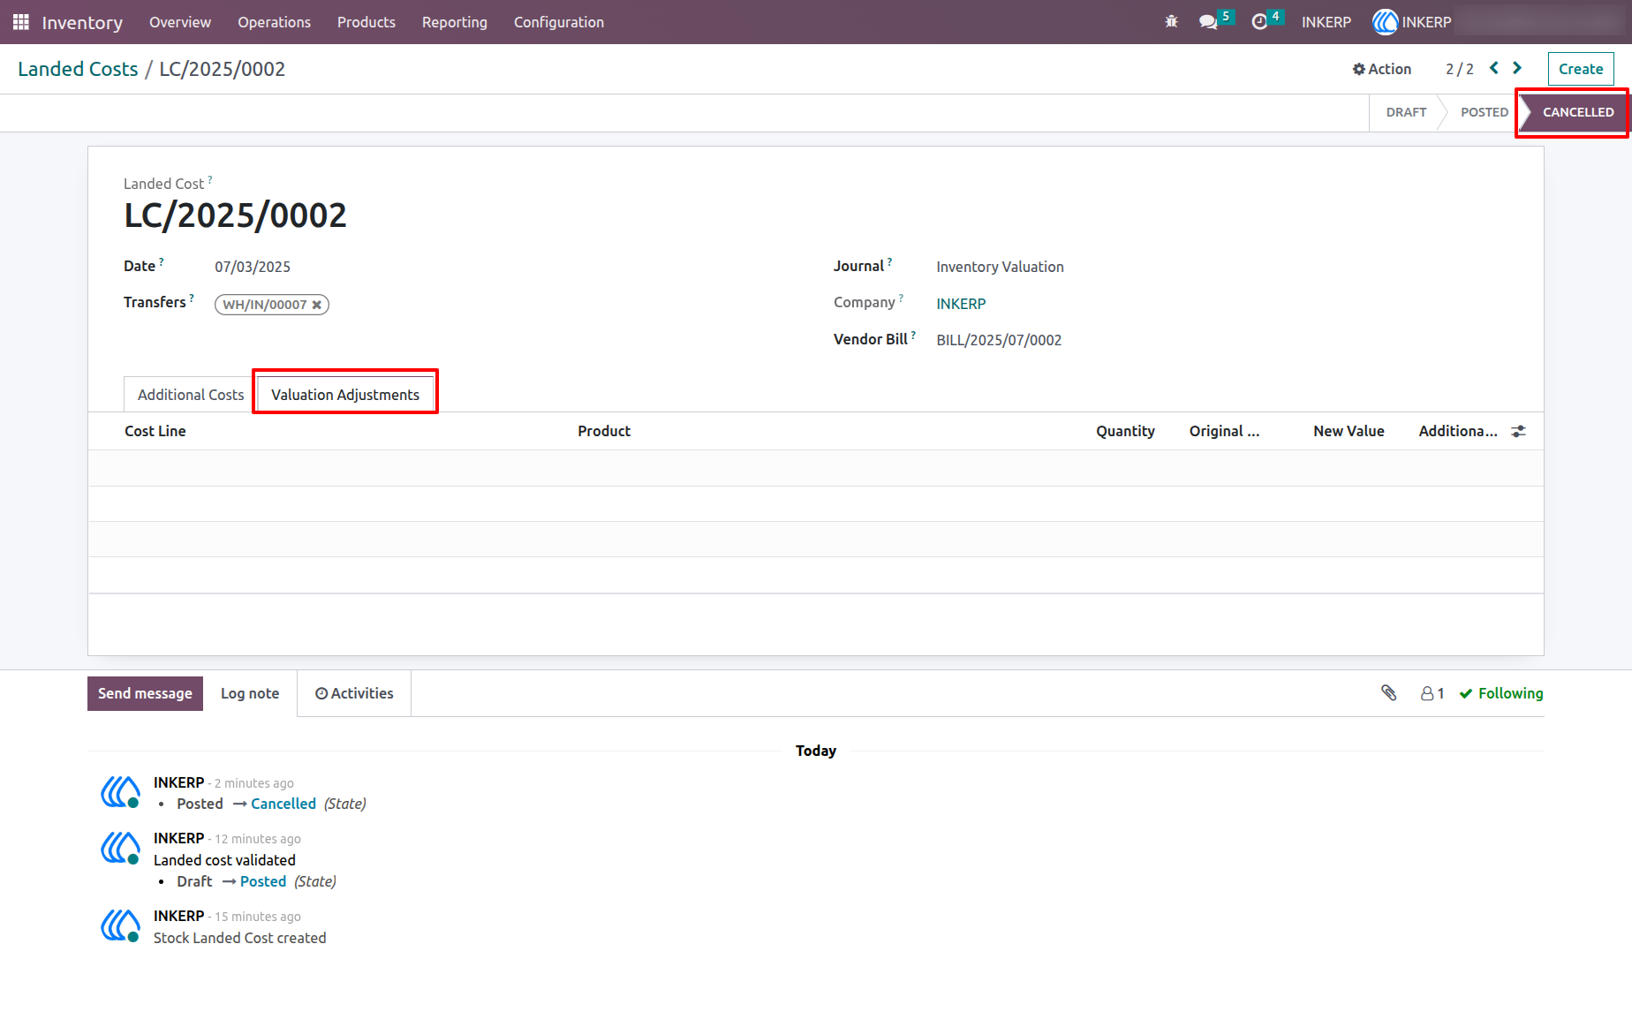Select the Valuation Adjustments tab
The width and height of the screenshot is (1632, 1012).
point(345,395)
